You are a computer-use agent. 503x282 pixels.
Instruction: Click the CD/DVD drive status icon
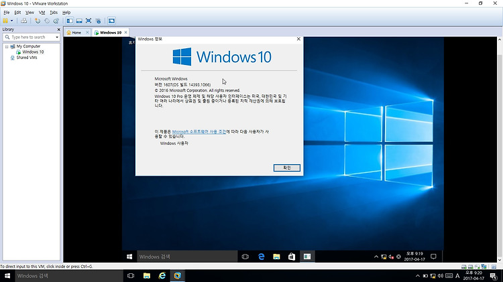click(477, 267)
